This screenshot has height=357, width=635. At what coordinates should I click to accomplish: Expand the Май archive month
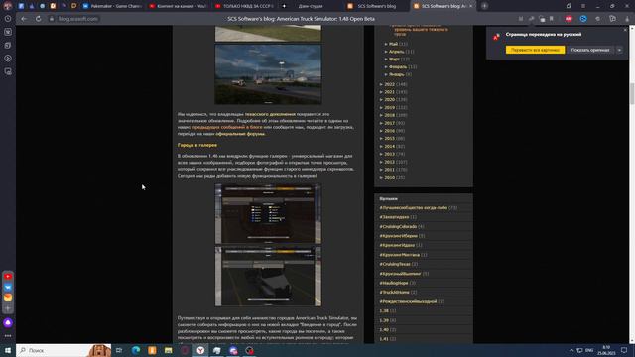pos(386,44)
